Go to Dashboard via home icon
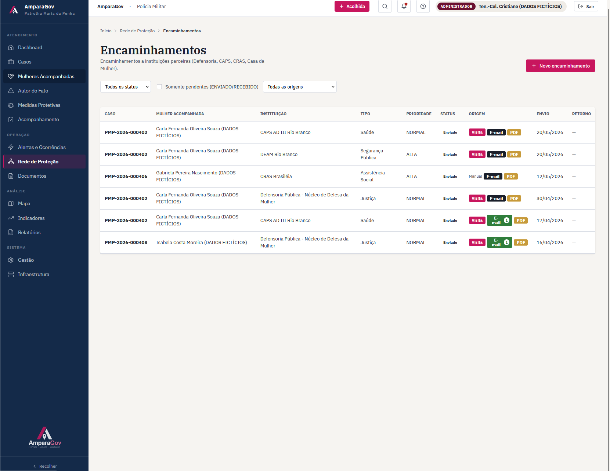The height and width of the screenshot is (471, 610). pos(11,47)
